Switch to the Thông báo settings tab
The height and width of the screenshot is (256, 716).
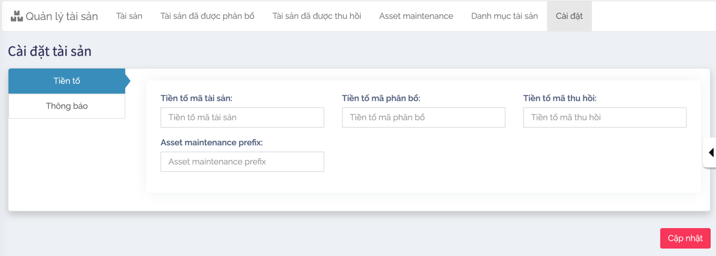click(67, 106)
